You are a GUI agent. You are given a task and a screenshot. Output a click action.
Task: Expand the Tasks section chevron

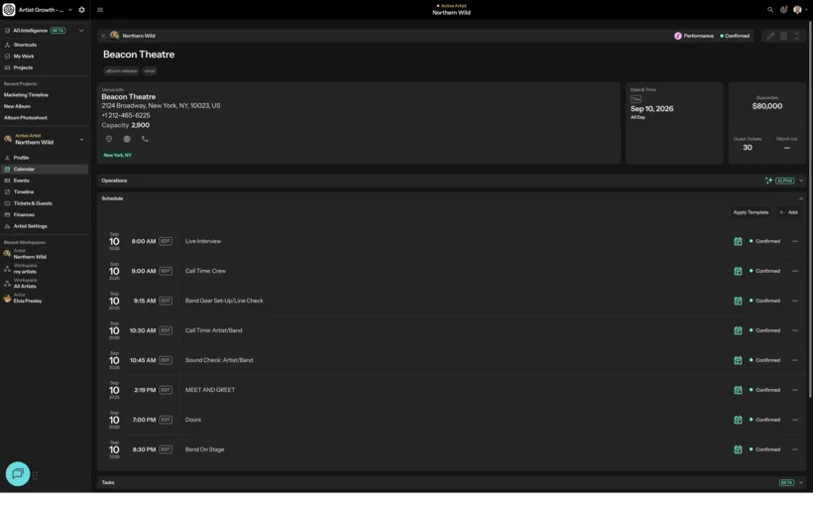pos(800,482)
